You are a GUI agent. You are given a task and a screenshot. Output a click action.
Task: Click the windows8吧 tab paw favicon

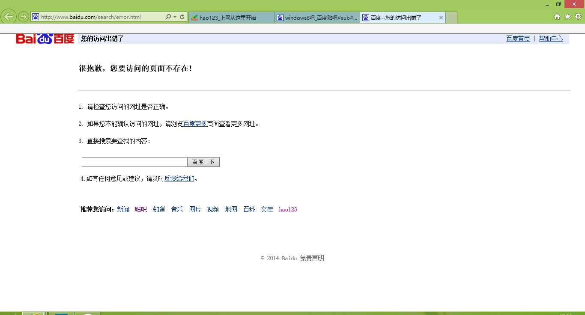point(280,18)
